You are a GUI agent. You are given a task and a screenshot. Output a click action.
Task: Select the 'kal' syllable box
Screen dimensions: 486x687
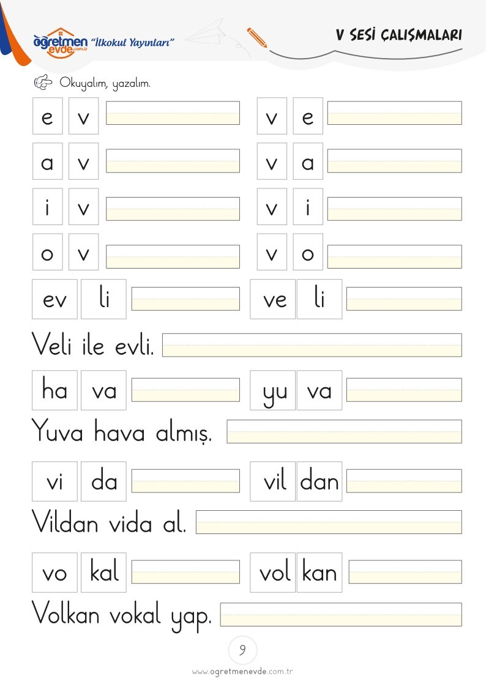tap(103, 573)
